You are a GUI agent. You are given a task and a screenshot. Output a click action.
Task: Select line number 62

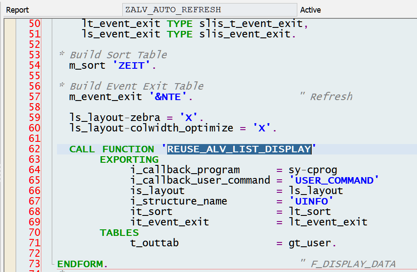[34, 149]
